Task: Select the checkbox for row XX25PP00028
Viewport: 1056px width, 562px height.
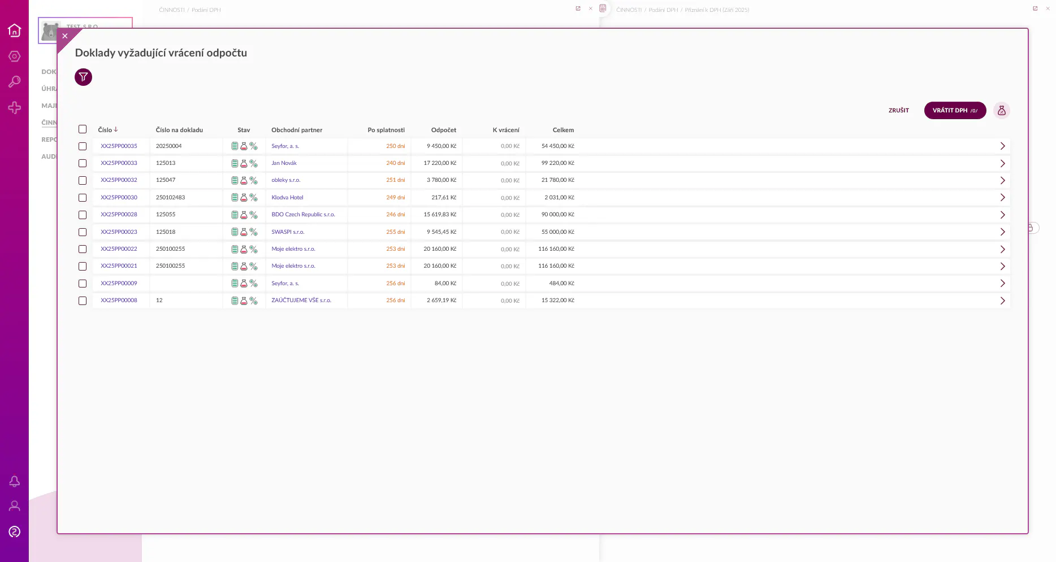Action: [83, 215]
